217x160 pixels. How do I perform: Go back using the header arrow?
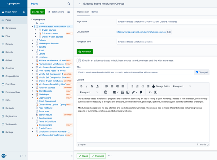[x=80, y=4]
